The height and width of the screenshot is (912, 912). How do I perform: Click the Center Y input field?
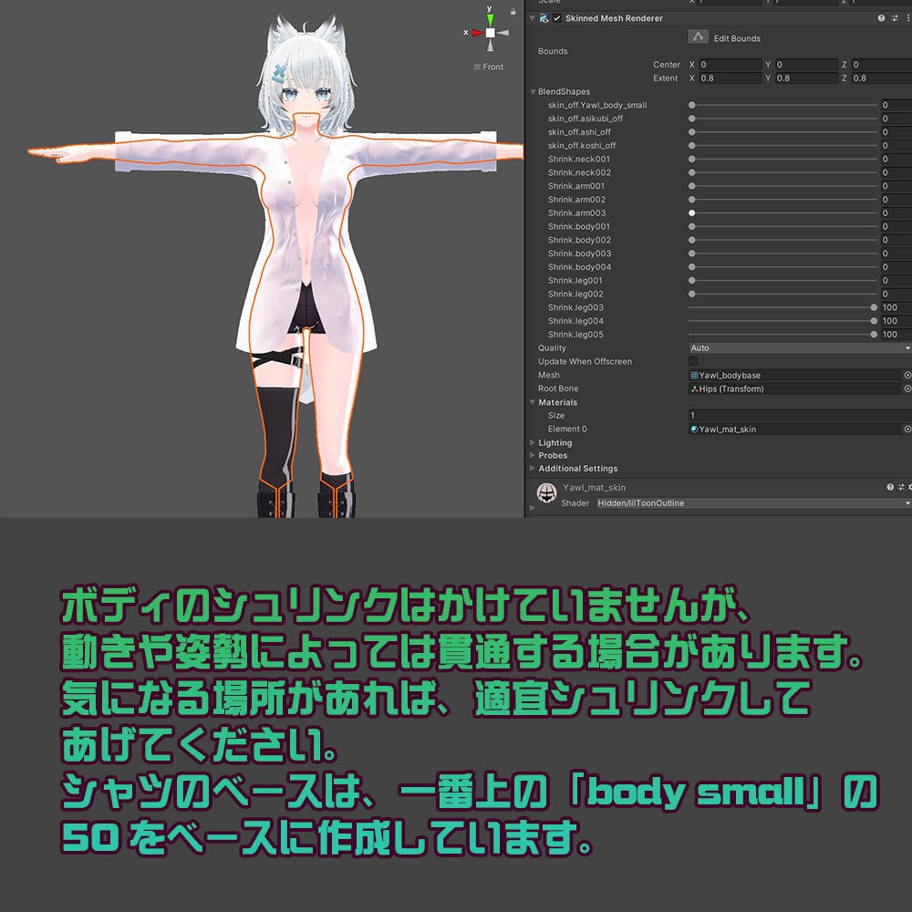pos(806,65)
